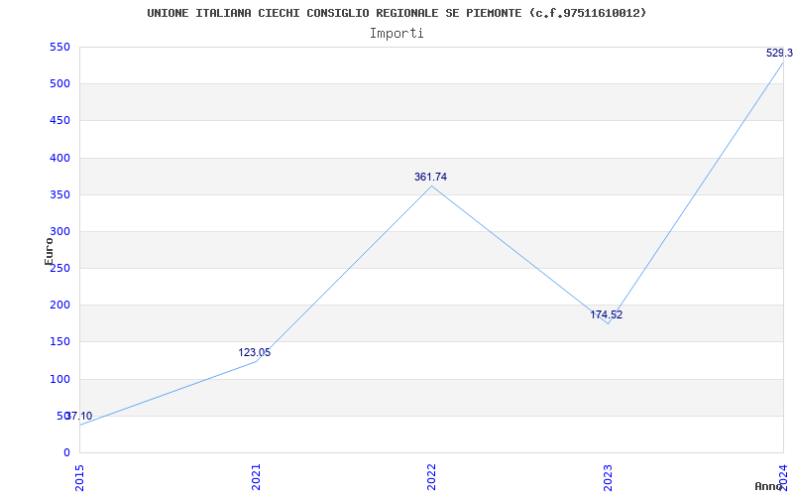
Task: Click the 550 y-axis tick label
Action: point(59,47)
